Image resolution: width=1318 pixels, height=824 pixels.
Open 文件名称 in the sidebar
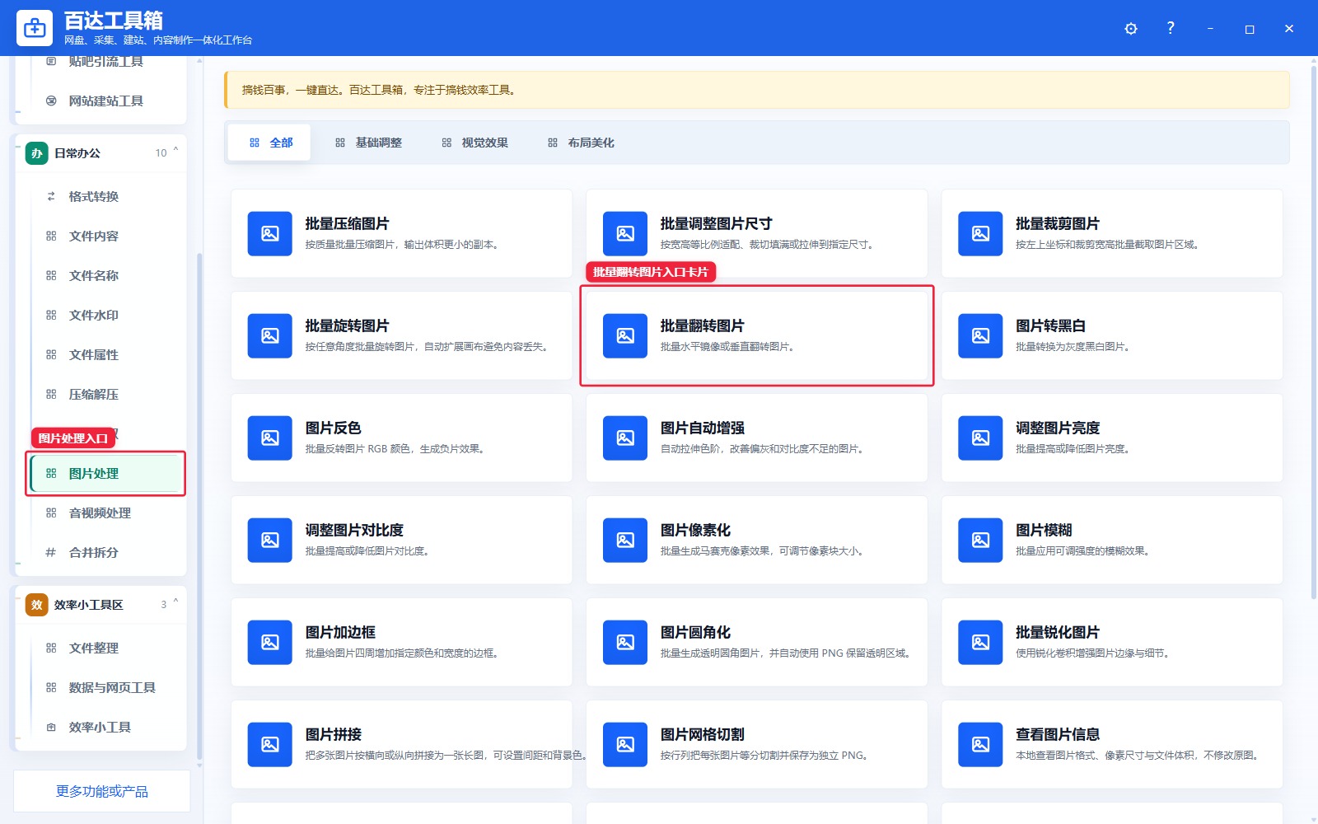tap(107, 275)
